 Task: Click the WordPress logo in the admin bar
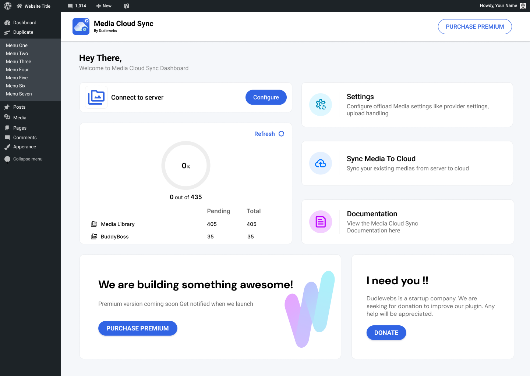click(x=7, y=6)
